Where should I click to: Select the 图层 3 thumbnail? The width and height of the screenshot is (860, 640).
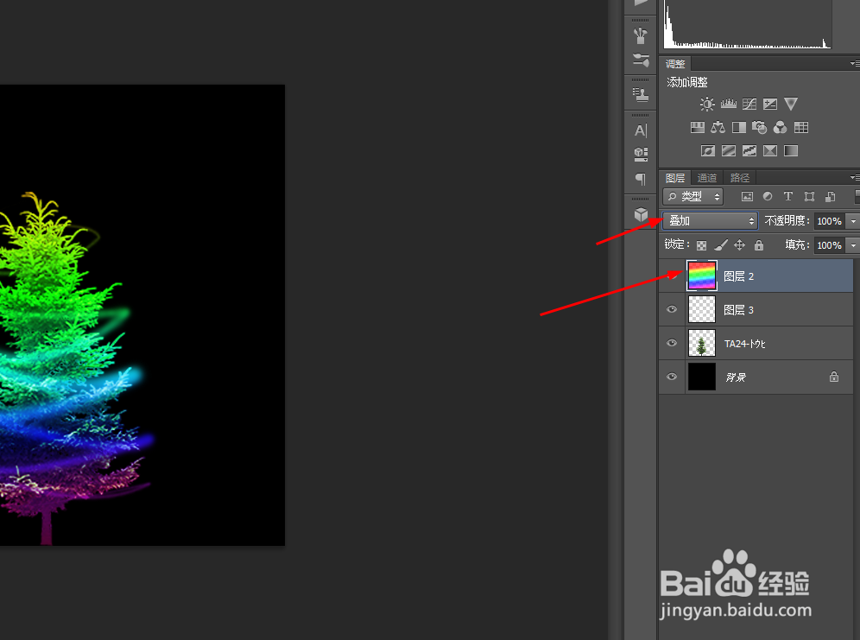[702, 309]
